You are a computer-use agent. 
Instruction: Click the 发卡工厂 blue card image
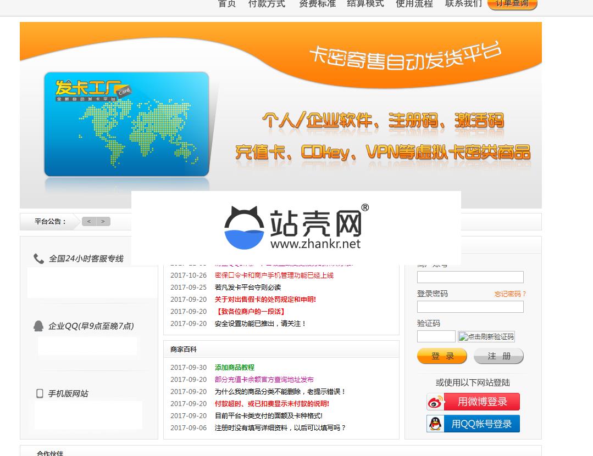127,124
